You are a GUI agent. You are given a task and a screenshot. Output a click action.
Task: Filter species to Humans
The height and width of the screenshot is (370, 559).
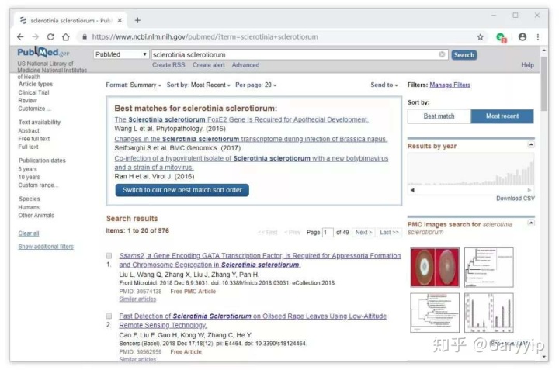(29, 207)
